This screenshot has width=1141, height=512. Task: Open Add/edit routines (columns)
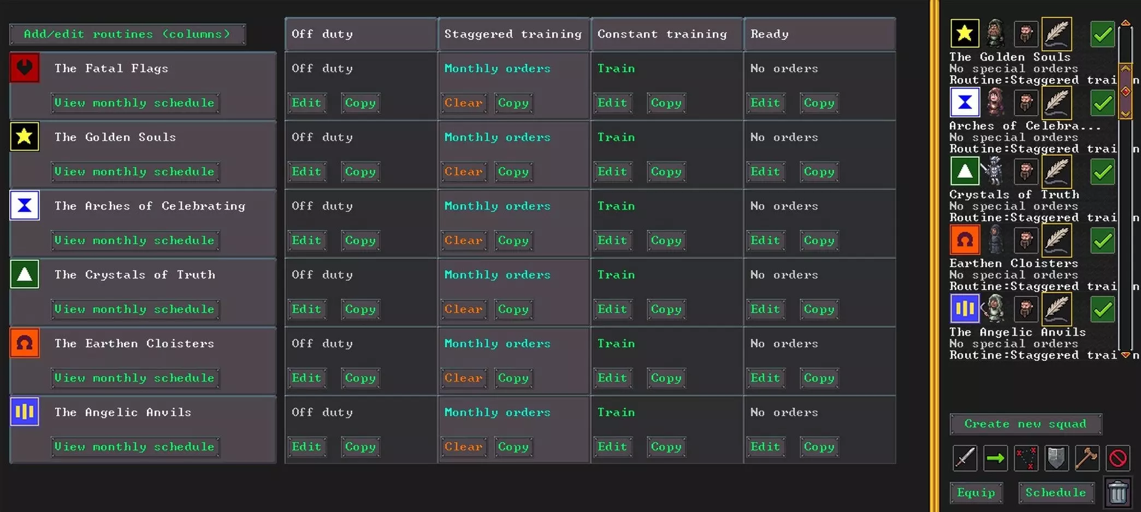[127, 34]
